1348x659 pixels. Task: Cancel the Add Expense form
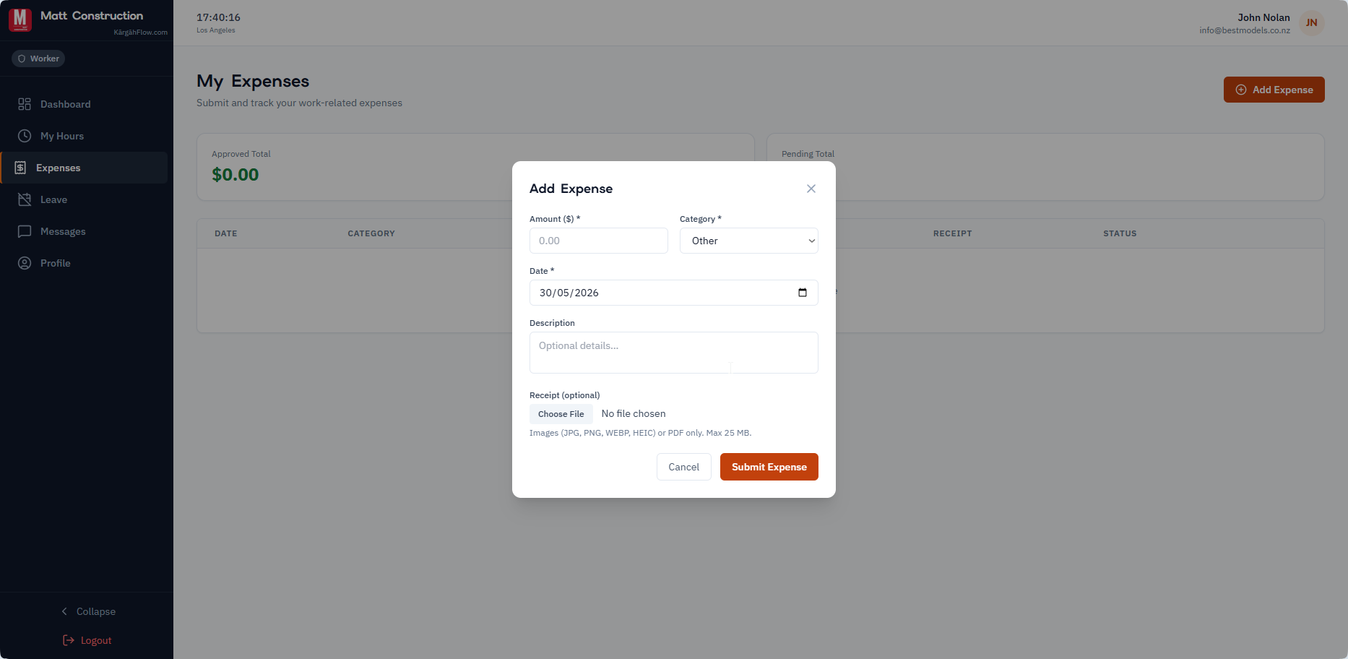point(684,467)
